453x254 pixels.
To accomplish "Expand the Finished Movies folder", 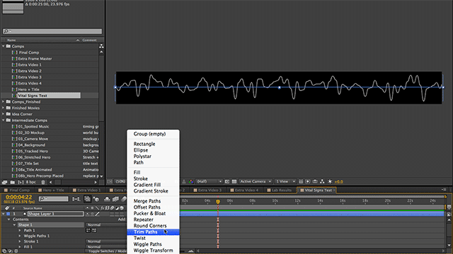I will [4, 108].
